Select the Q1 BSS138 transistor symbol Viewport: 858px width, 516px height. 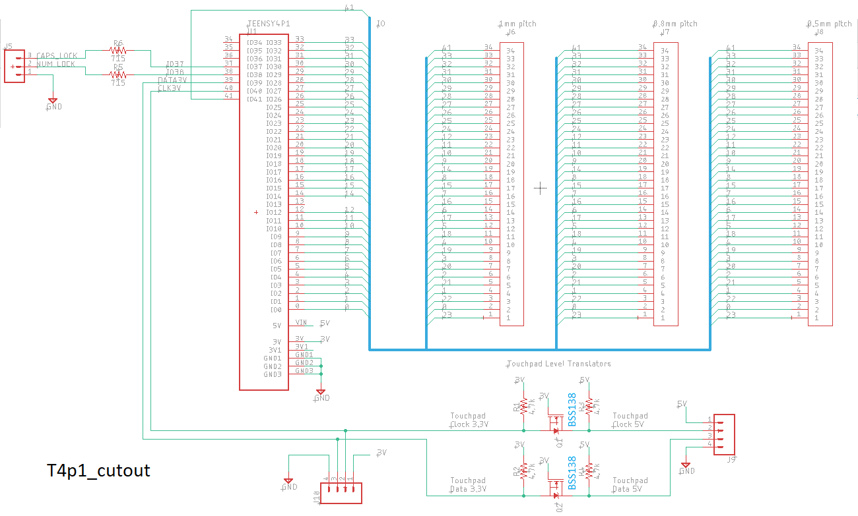[x=556, y=423]
